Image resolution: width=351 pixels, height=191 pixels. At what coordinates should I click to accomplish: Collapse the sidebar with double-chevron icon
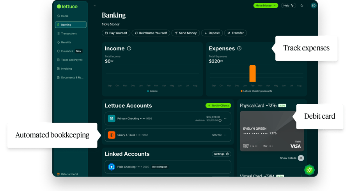point(95,5)
